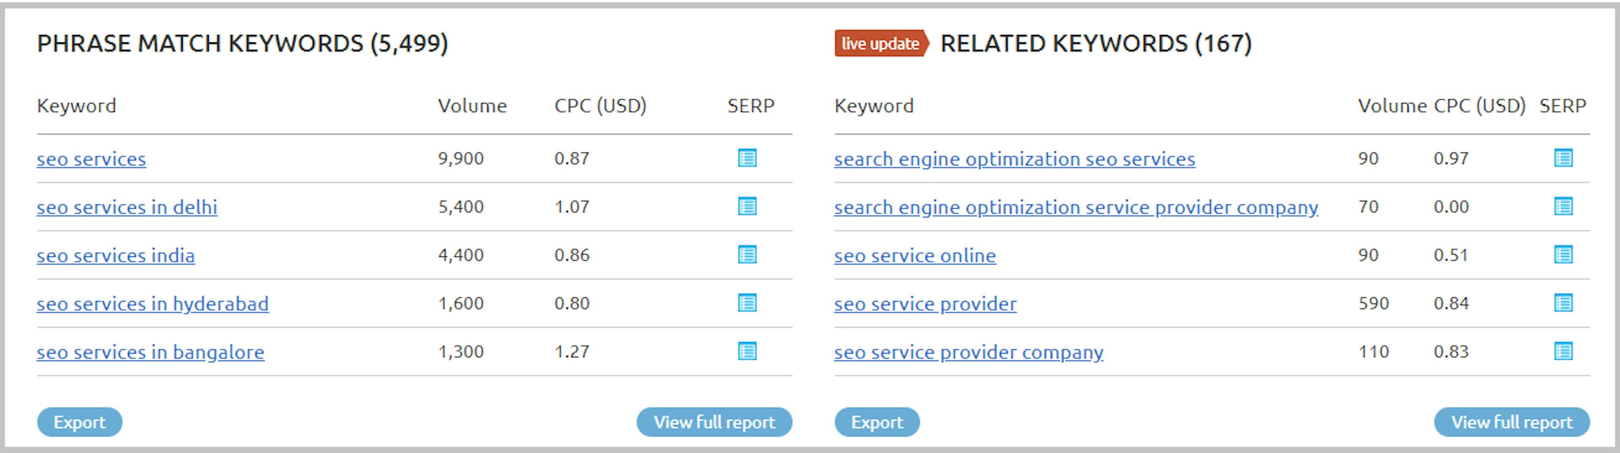This screenshot has width=1620, height=453.
Task: View SERP snapshot for 'seo service provider' row
Action: [1563, 303]
